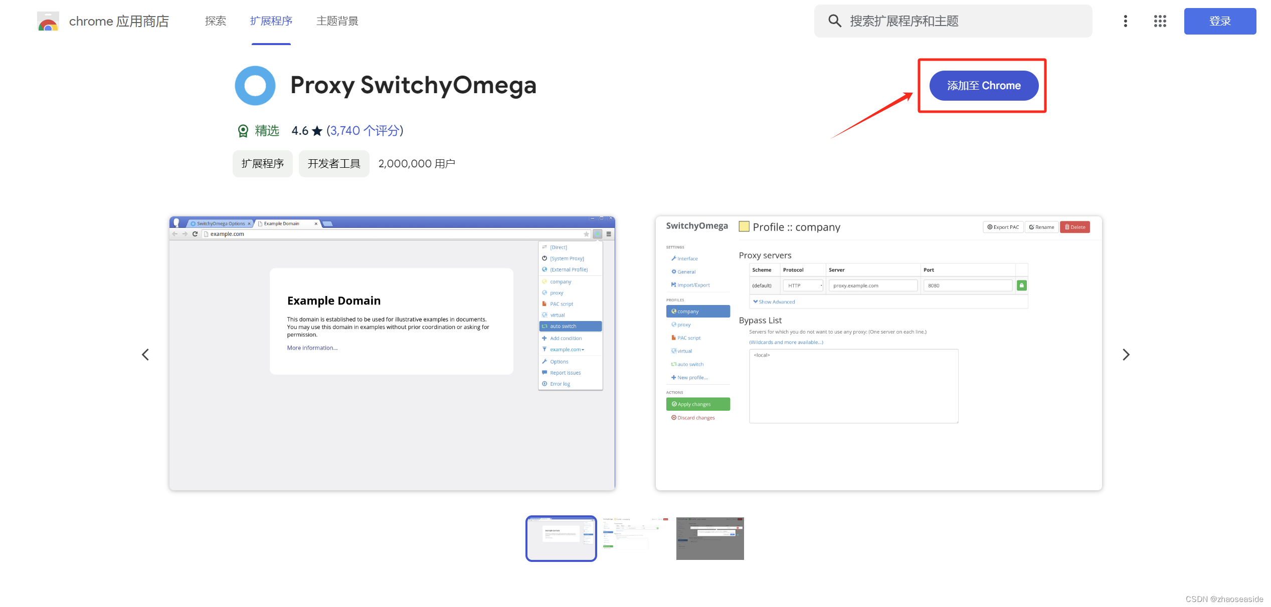Click Options in the popup menu
Image resolution: width=1271 pixels, height=607 pixels.
[571, 362]
